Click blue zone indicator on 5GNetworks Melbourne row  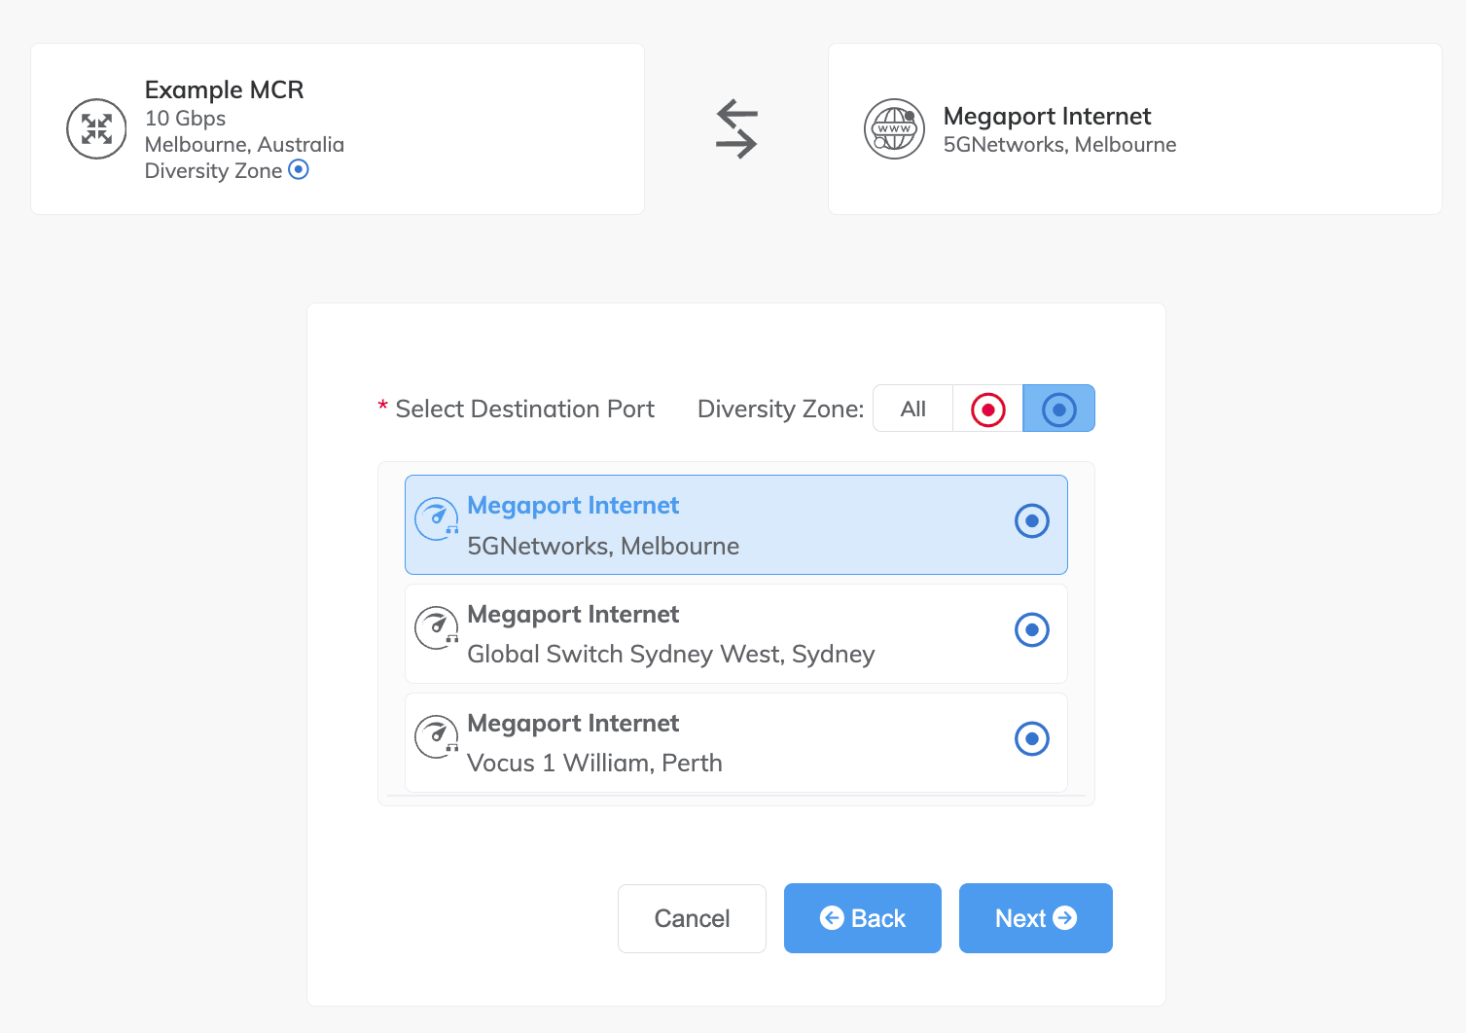(1031, 521)
